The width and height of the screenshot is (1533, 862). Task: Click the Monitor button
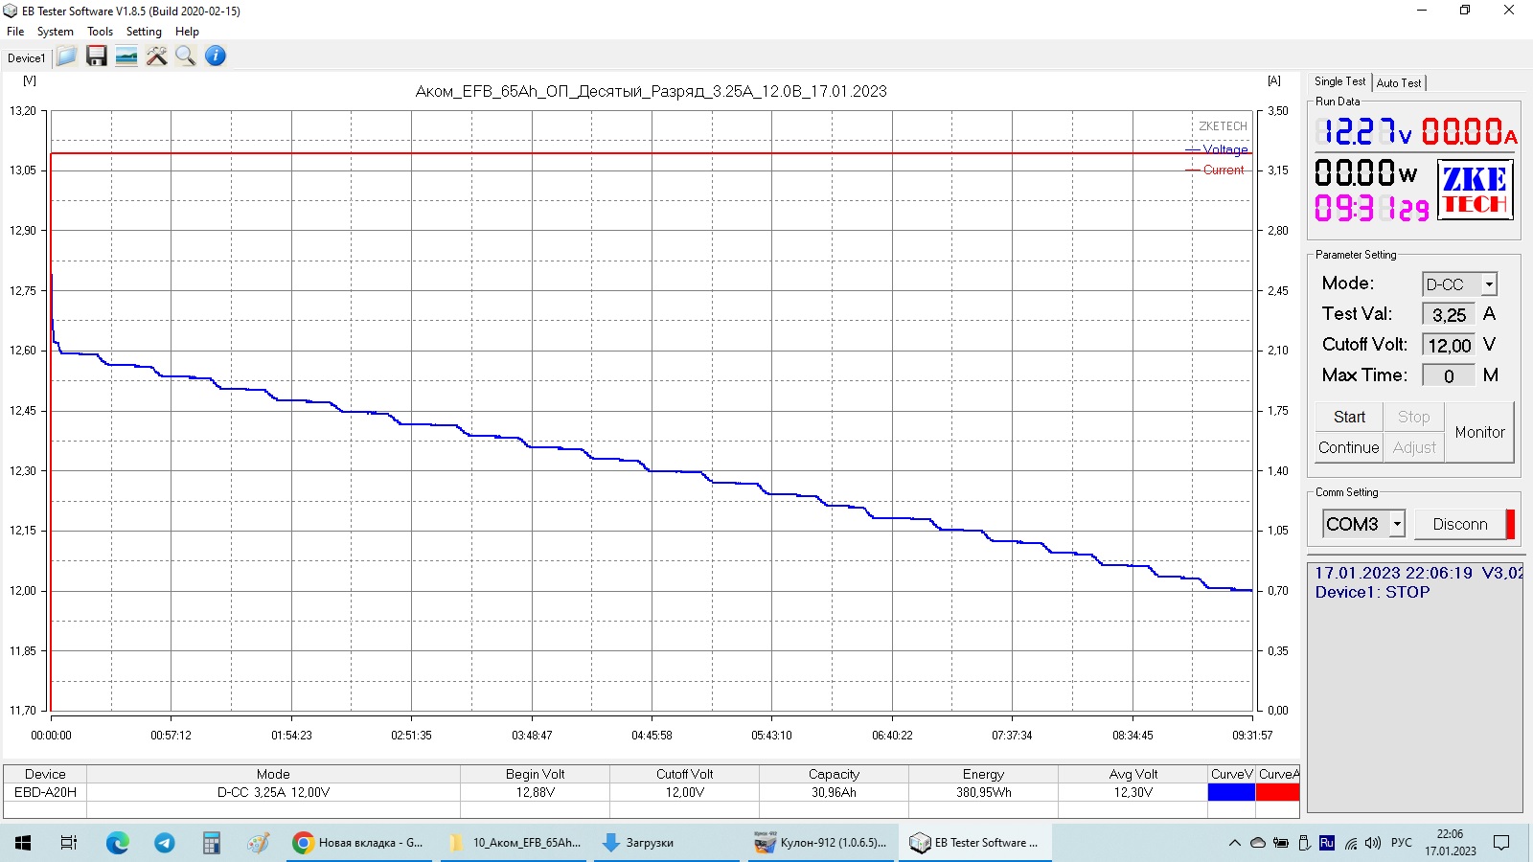[x=1479, y=433]
